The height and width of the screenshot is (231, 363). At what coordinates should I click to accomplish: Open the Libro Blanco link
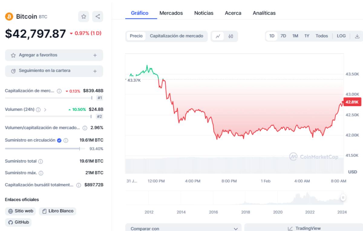(x=58, y=211)
